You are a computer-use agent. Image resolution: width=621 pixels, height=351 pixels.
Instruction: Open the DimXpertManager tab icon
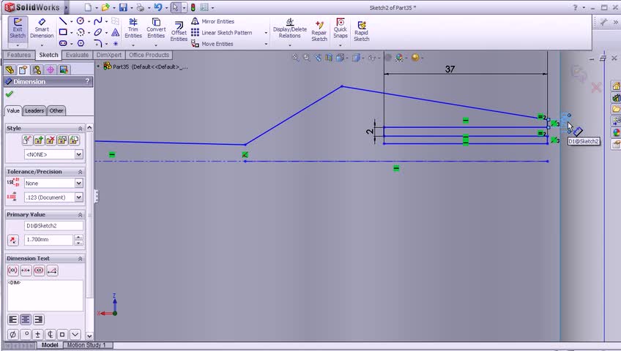tap(51, 70)
